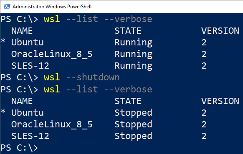Click the default asterisk beside stopped Ubuntu

point(3,112)
